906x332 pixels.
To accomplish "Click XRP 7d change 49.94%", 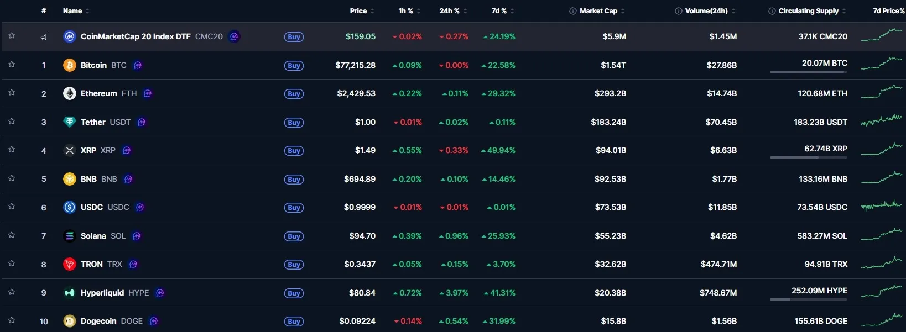I will pos(498,150).
